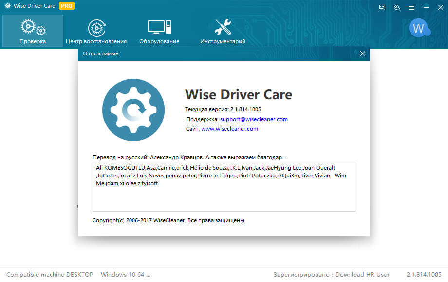Close the О программе dialog
The height and width of the screenshot is (282, 448).
(363, 53)
